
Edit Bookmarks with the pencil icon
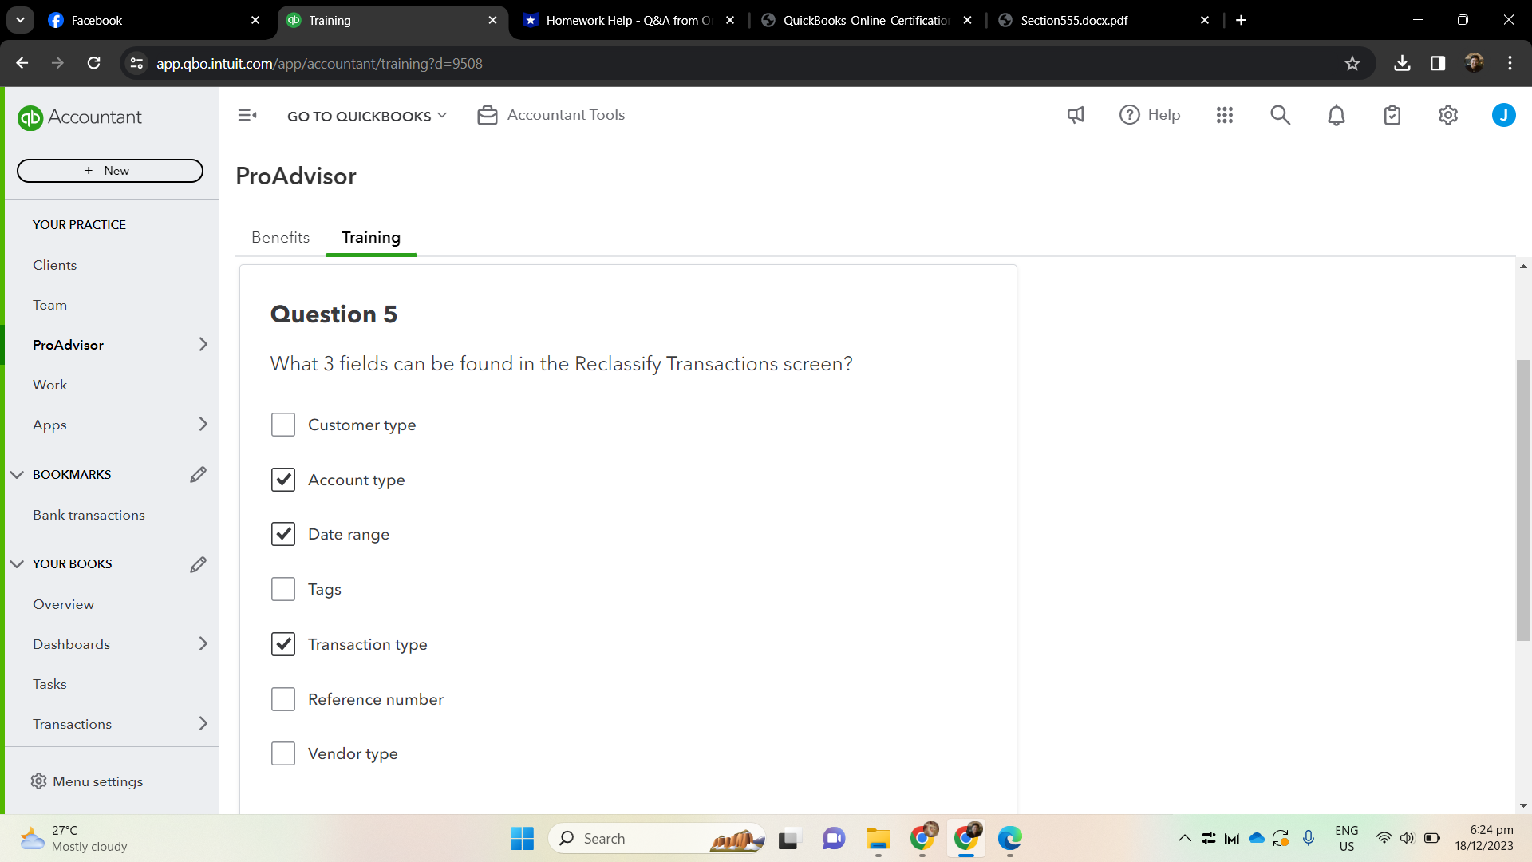(x=198, y=475)
